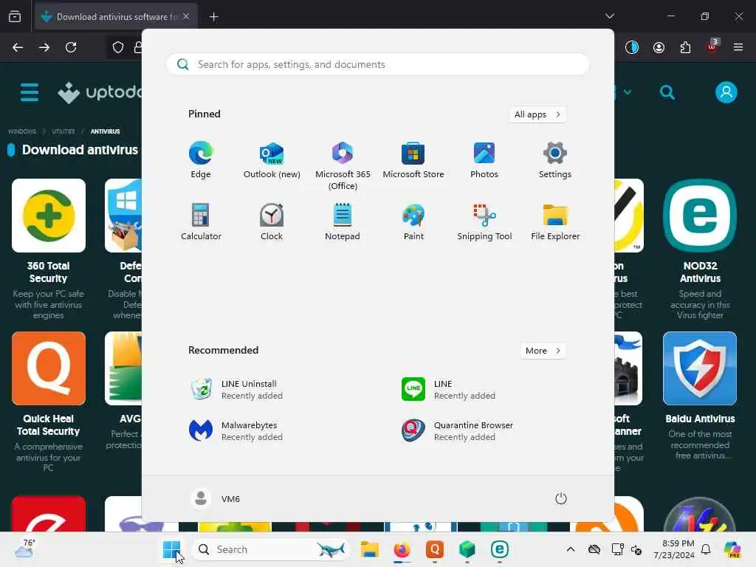756x567 pixels.
Task: Open ESET icon on the taskbar
Action: tap(500, 549)
